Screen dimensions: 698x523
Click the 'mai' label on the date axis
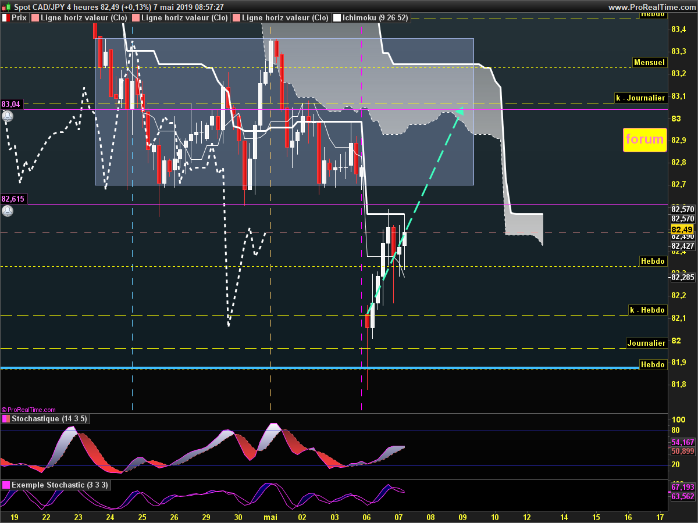tap(272, 516)
